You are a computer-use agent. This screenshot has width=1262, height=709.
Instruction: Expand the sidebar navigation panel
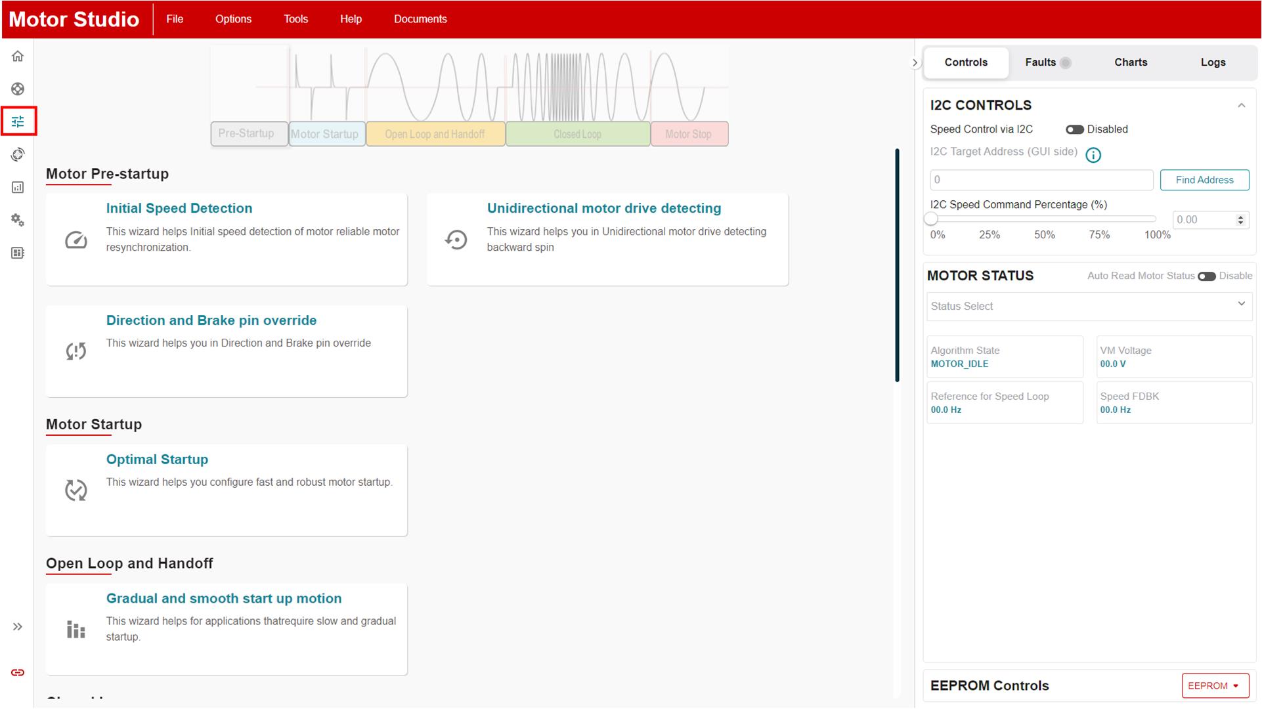[16, 627]
